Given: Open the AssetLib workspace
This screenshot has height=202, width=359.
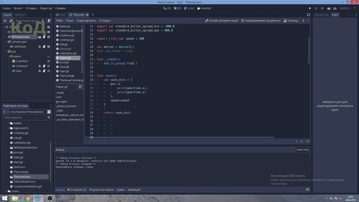Looking at the screenshot, I should tap(204, 8).
